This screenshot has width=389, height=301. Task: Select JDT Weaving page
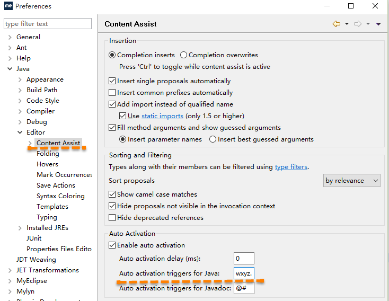(36, 260)
